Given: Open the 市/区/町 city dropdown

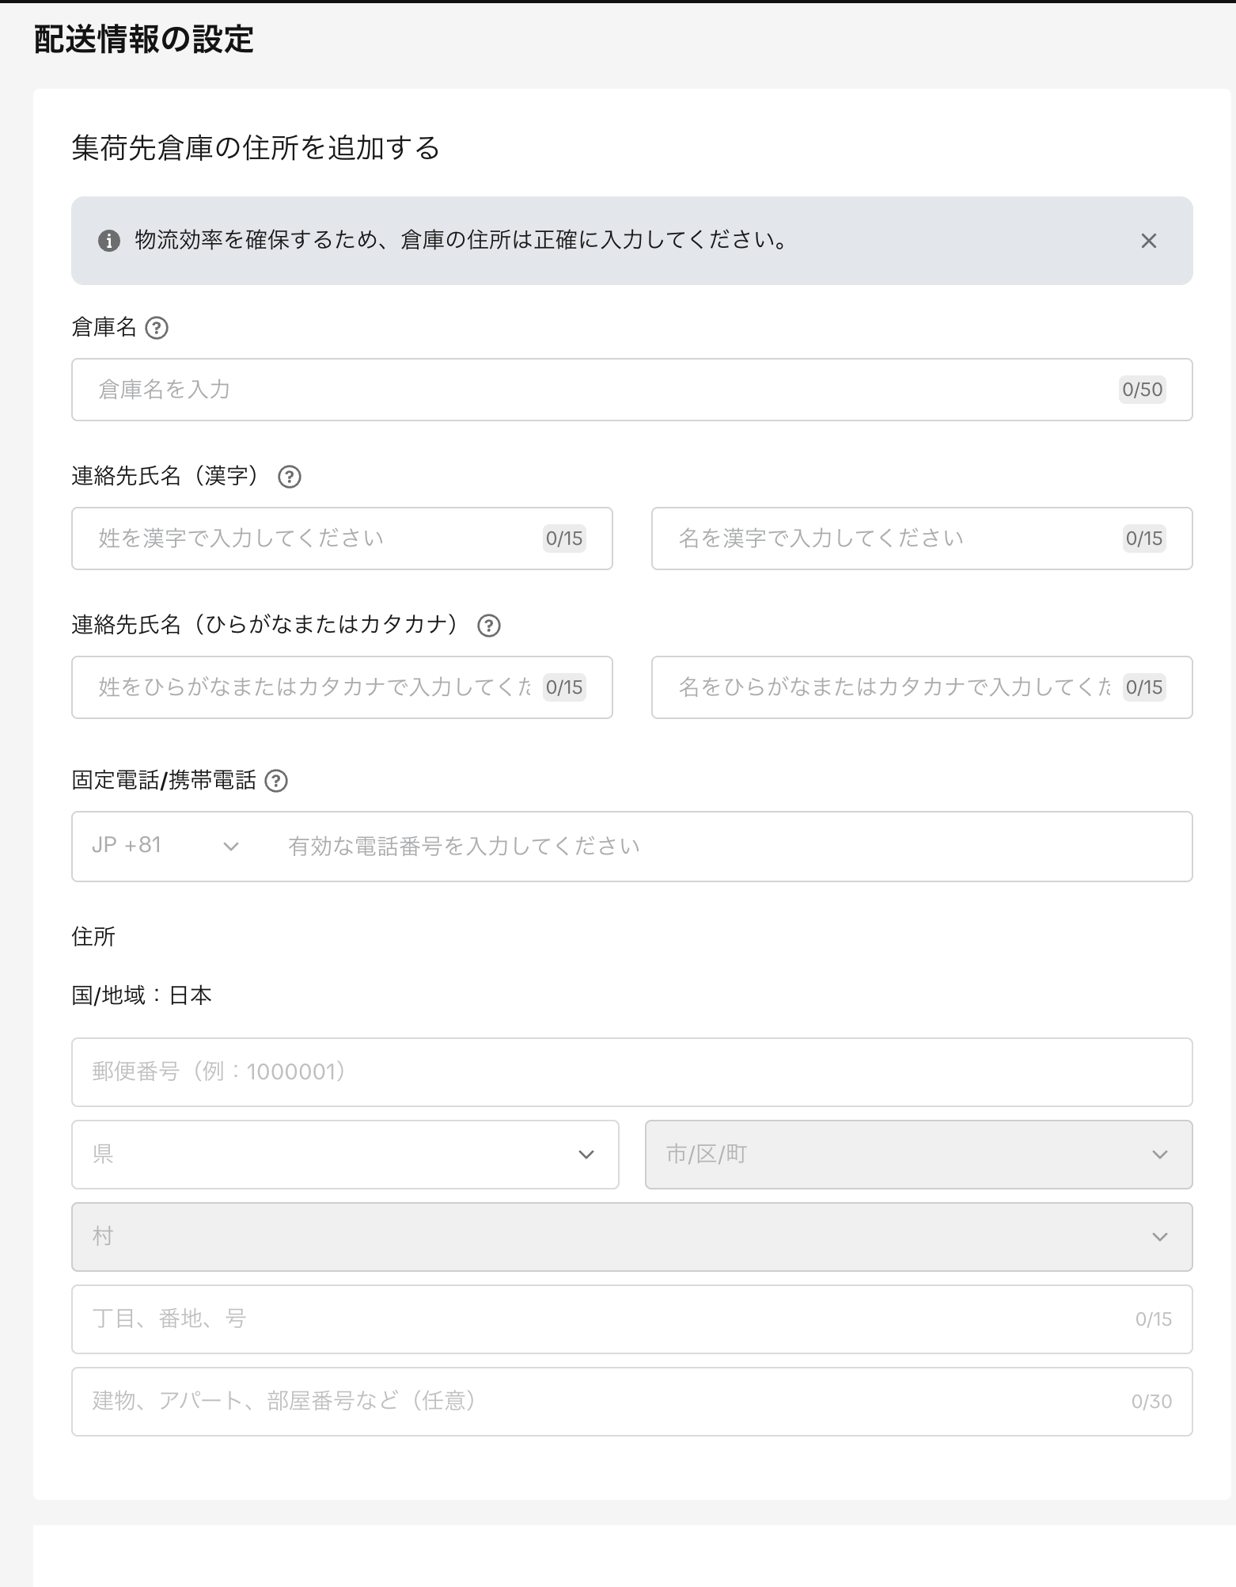Looking at the screenshot, I should [918, 1154].
